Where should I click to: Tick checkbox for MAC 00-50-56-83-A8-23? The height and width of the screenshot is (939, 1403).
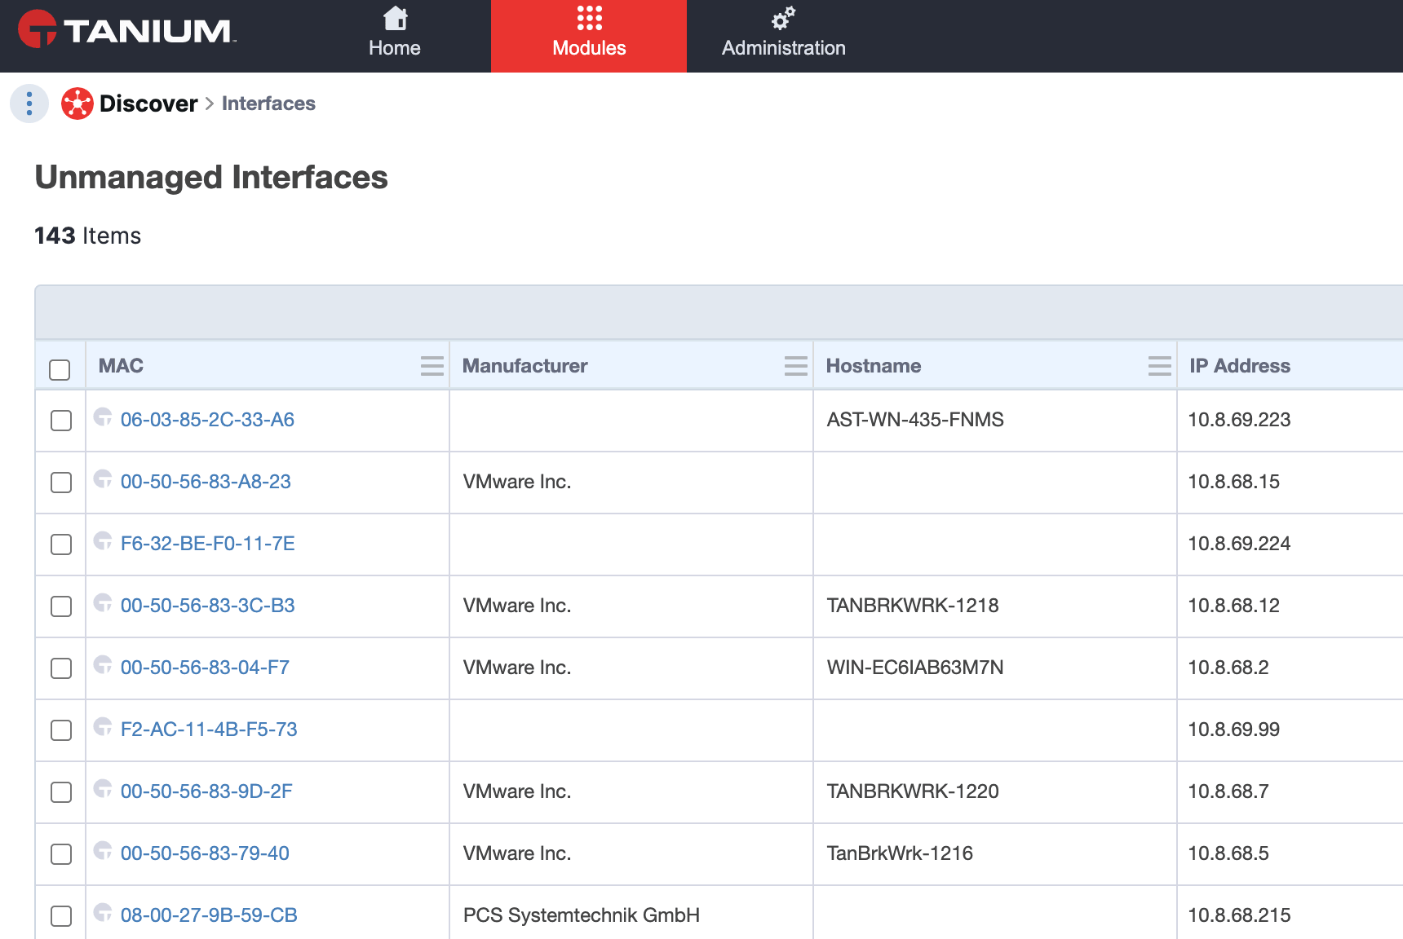61,483
